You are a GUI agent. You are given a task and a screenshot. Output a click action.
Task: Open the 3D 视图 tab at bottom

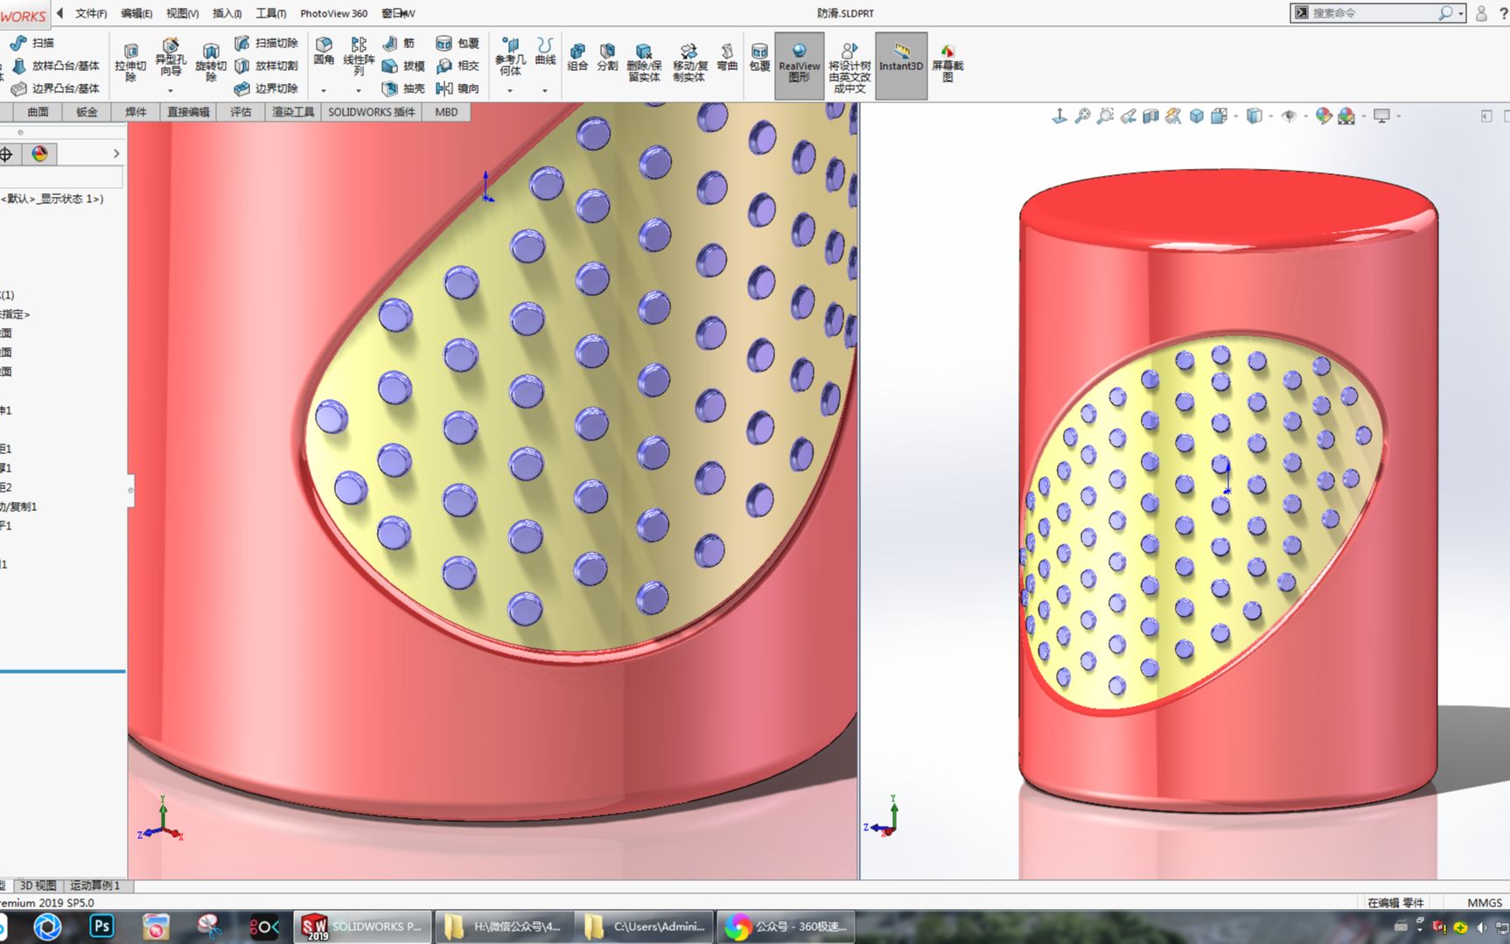pyautogui.click(x=37, y=885)
